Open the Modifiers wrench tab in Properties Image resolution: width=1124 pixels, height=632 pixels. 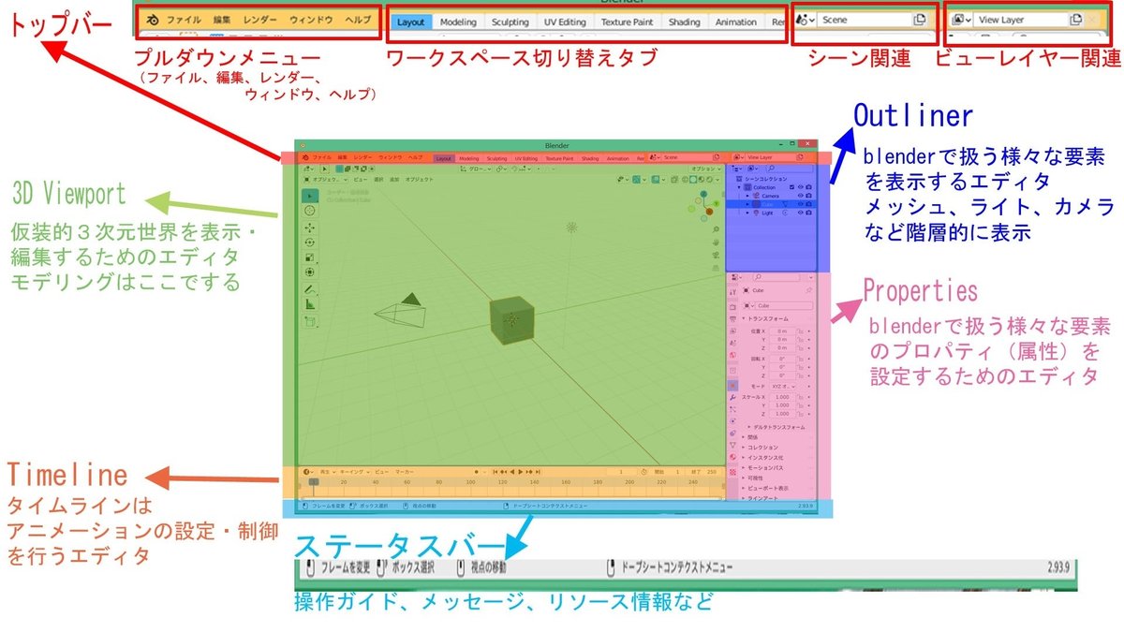[x=732, y=397]
